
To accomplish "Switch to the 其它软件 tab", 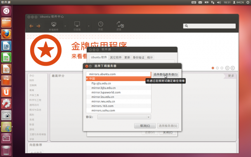I will pos(116,57).
